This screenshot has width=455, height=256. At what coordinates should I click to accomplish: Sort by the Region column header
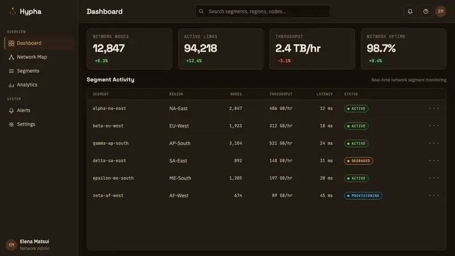click(176, 94)
